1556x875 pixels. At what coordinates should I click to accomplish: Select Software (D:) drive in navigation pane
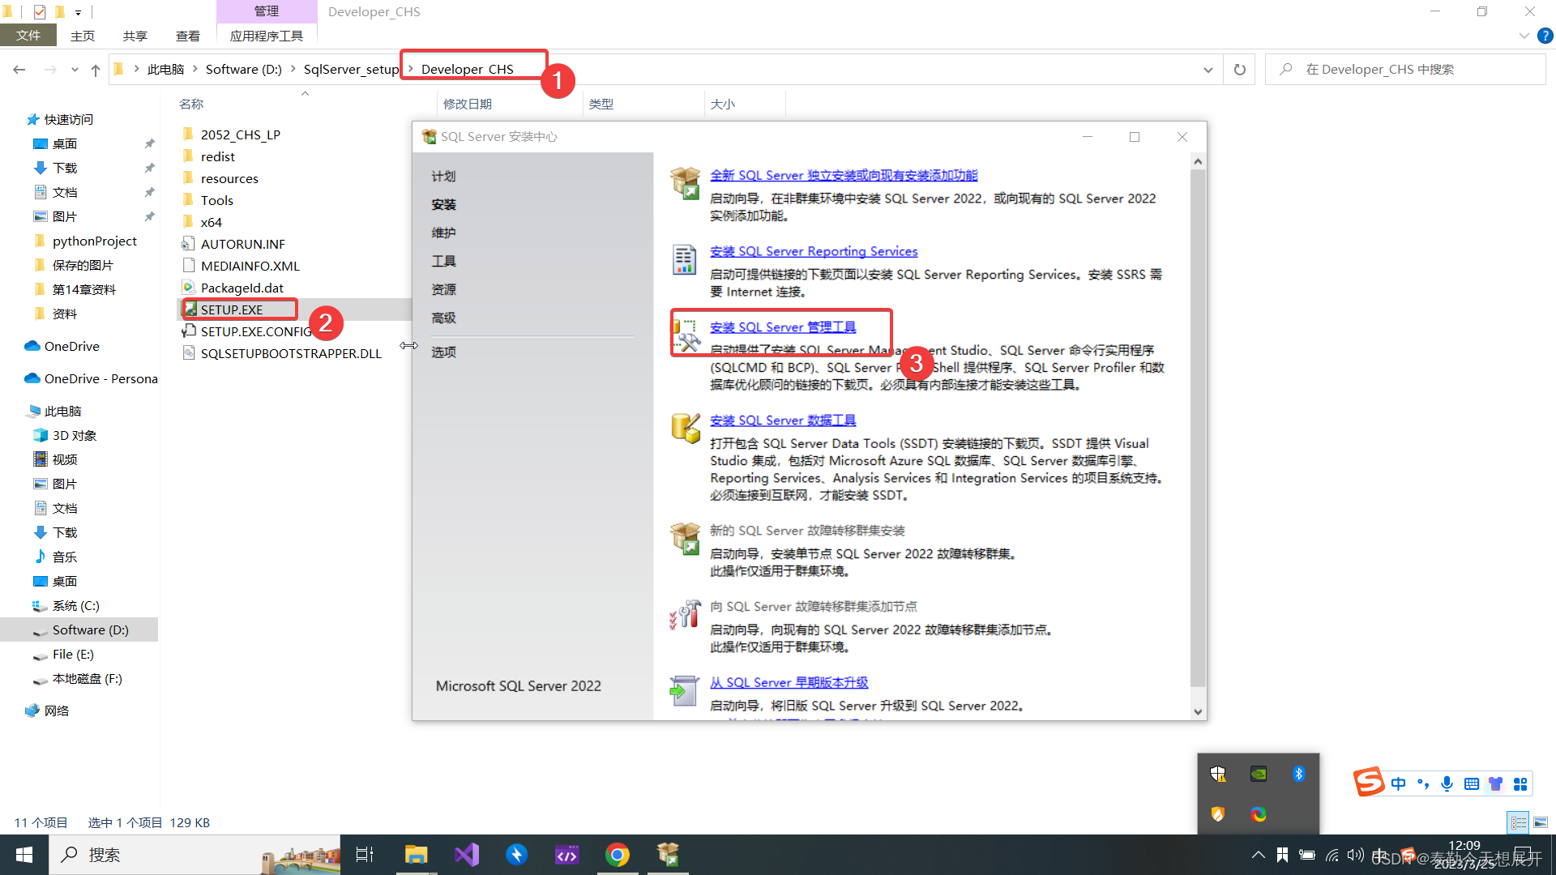[x=90, y=630]
